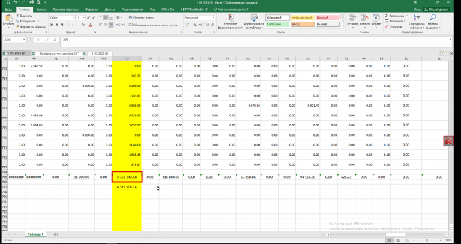The height and width of the screenshot is (244, 461).
Task: Expand the cell styles gallery arrow
Action: 342,26
